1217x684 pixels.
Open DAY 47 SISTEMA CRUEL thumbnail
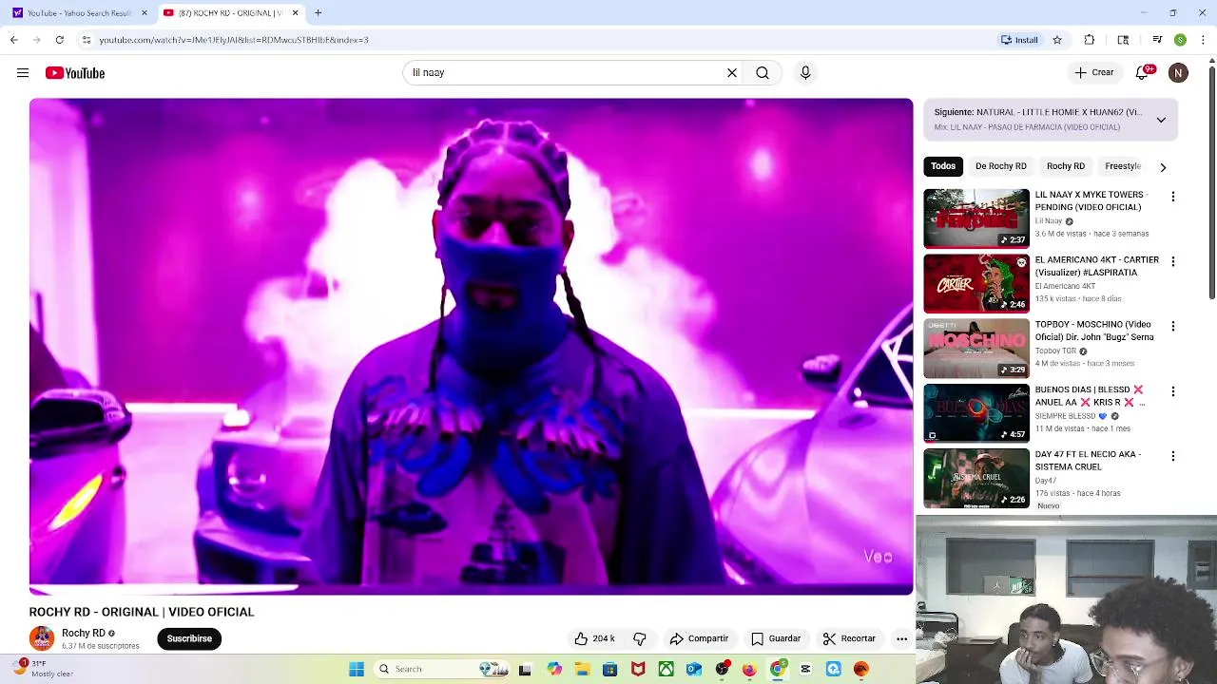click(976, 478)
